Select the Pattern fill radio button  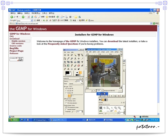coord(66,93)
